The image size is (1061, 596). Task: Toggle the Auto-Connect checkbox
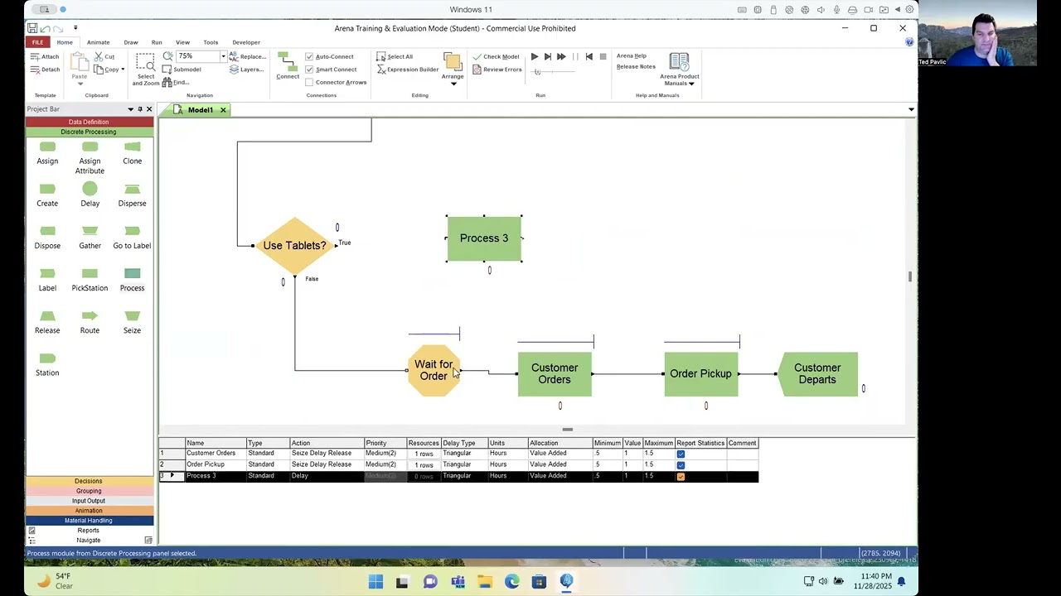[309, 57]
